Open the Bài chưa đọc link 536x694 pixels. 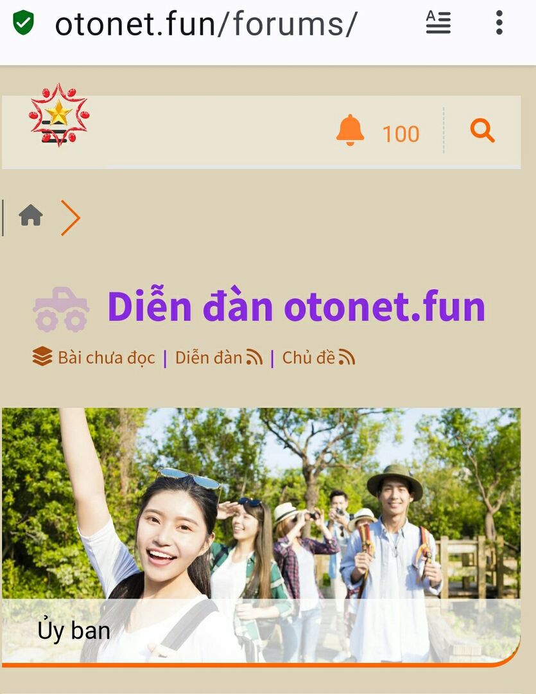107,357
